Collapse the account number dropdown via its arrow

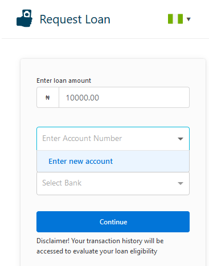pos(181,139)
